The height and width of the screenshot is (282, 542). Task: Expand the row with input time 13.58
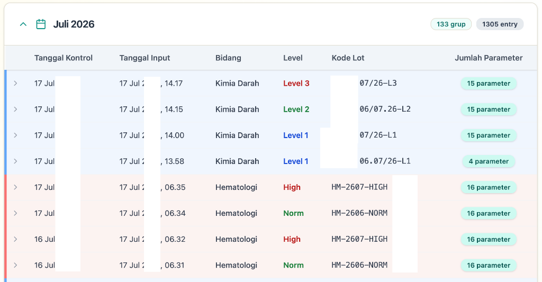pos(15,161)
